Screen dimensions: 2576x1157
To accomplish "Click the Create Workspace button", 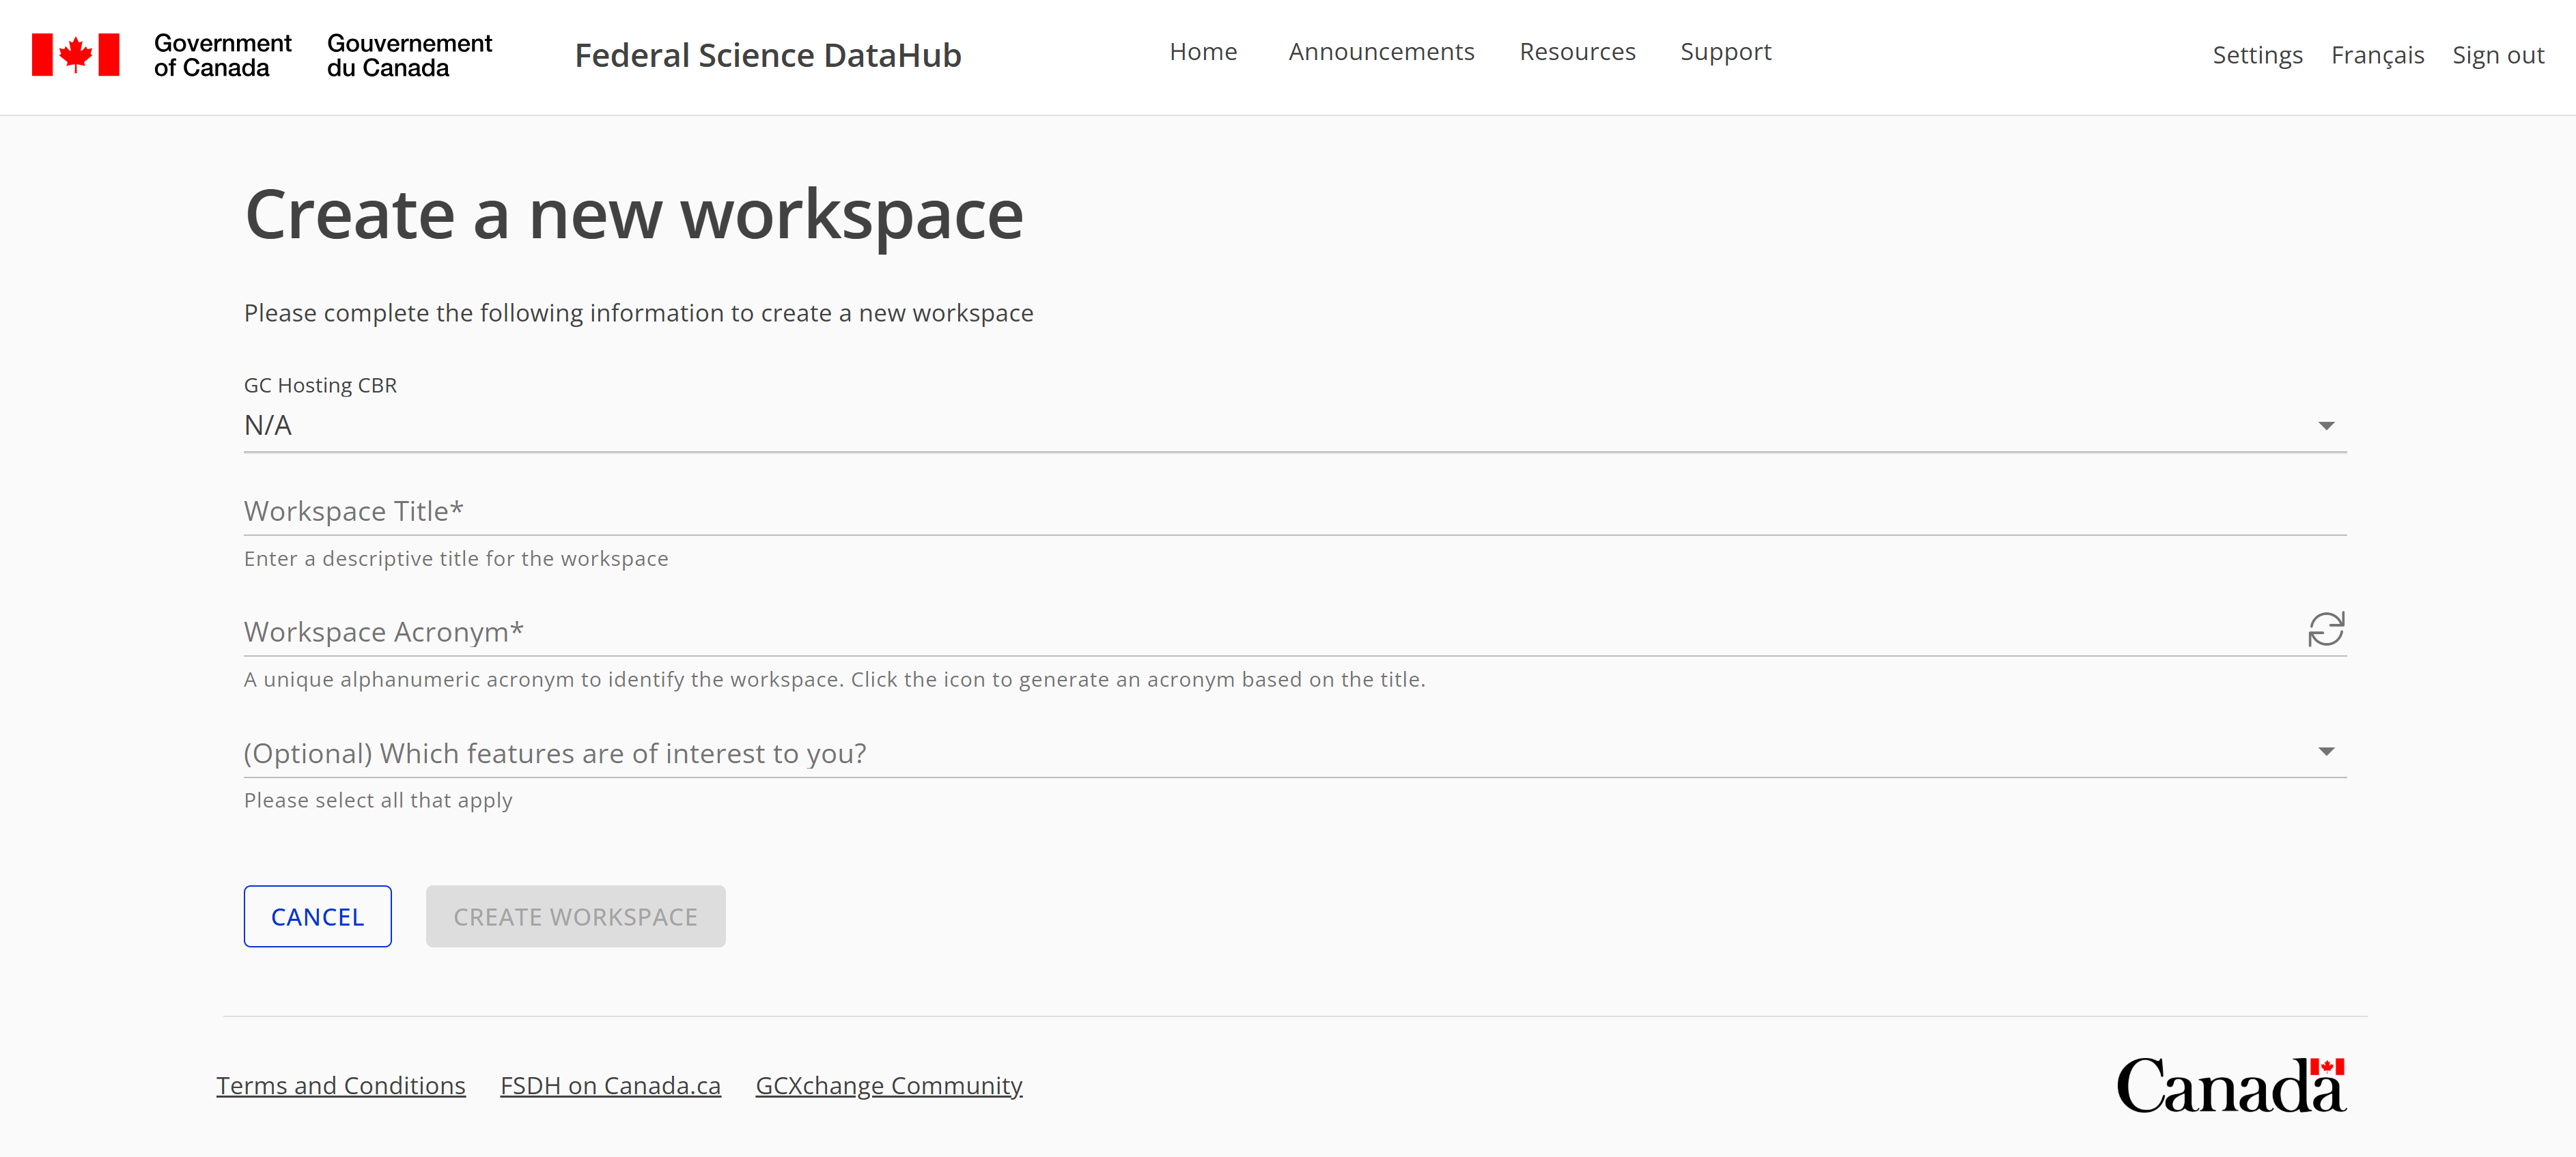I will 575,915.
